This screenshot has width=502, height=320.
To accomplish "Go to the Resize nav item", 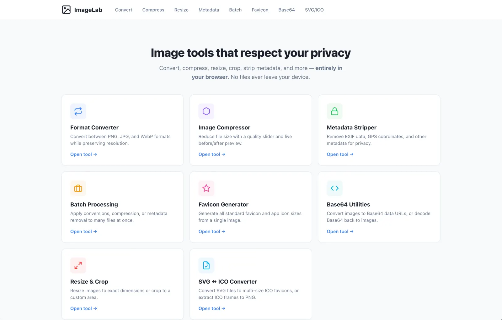I will click(x=181, y=10).
